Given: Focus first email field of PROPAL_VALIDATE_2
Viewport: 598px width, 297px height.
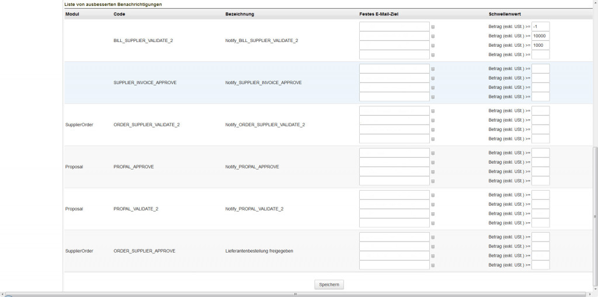Looking at the screenshot, I should tap(394, 195).
